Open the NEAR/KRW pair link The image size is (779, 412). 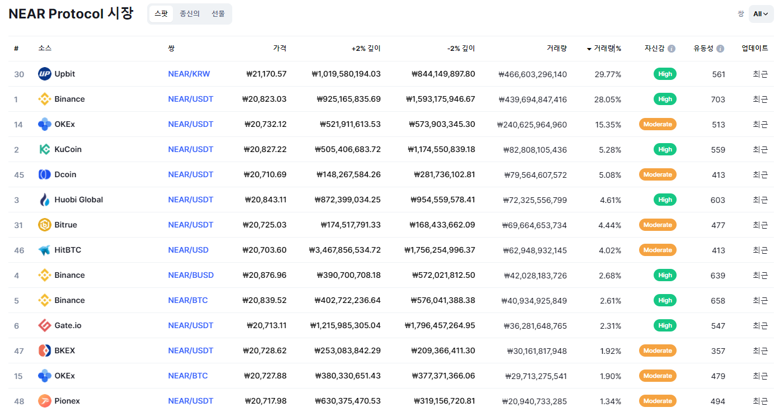[x=189, y=74]
